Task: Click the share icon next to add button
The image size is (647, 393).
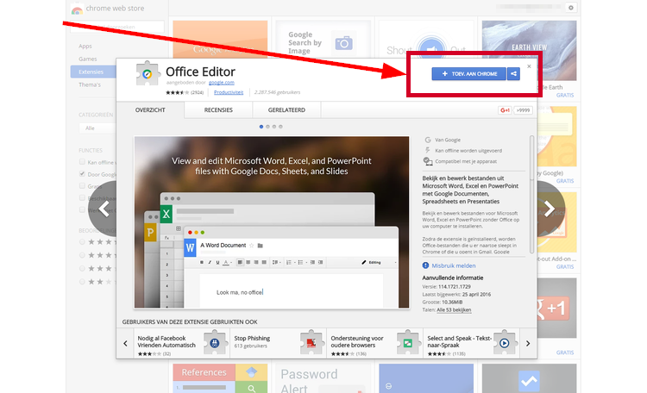Action: tap(514, 74)
